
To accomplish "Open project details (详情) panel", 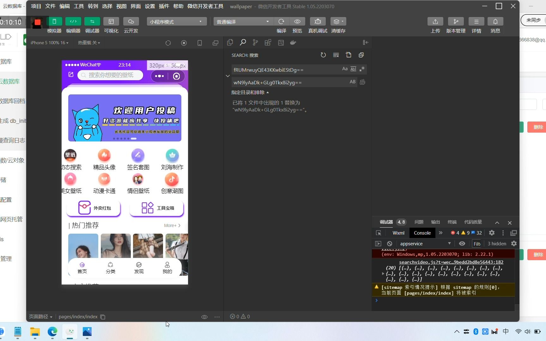I will [x=476, y=21].
